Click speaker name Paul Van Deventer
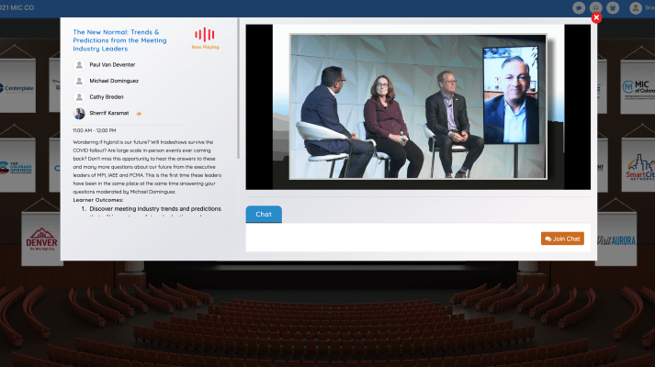655x367 pixels. click(112, 64)
